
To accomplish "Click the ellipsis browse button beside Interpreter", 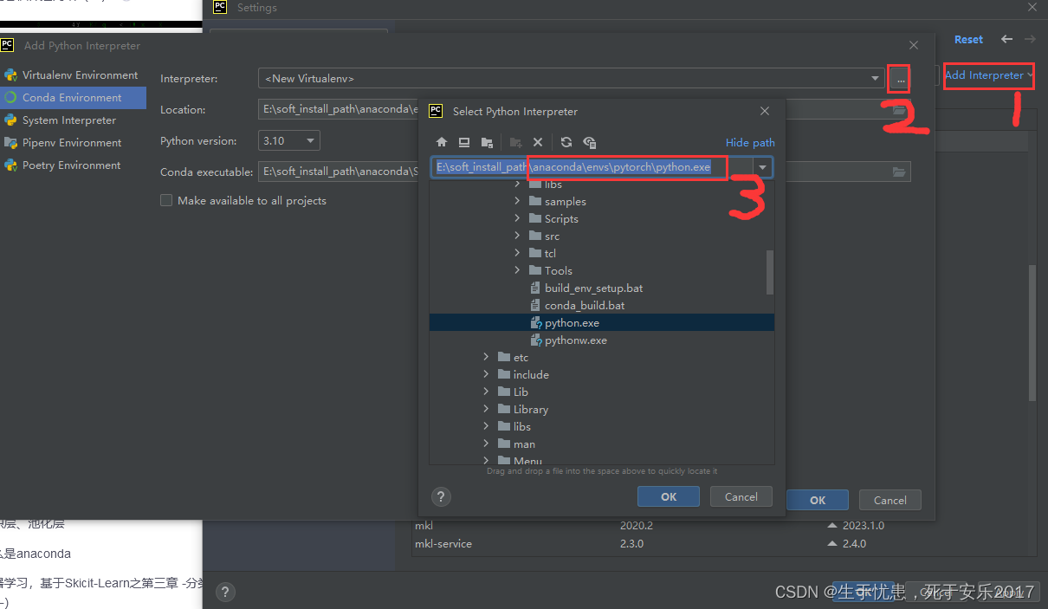I will click(x=901, y=79).
